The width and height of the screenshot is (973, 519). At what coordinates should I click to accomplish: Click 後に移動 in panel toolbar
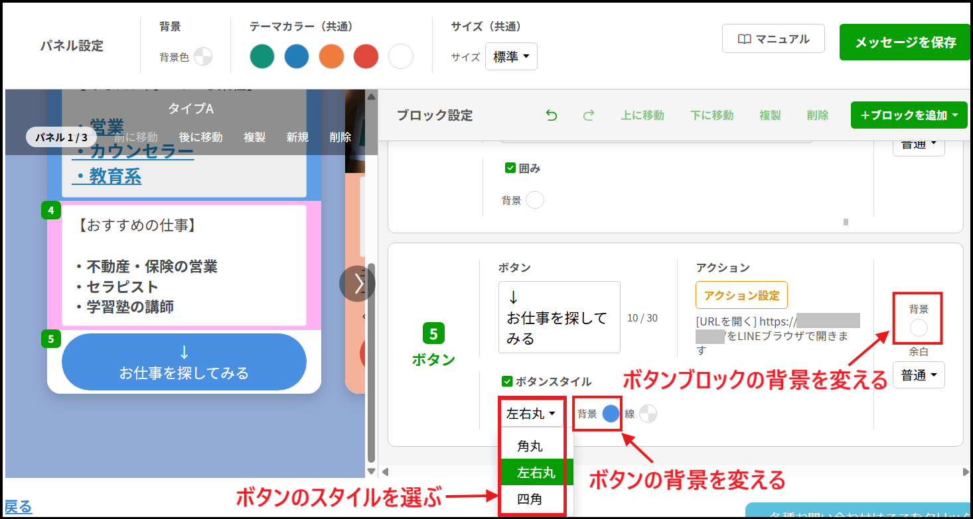200,137
